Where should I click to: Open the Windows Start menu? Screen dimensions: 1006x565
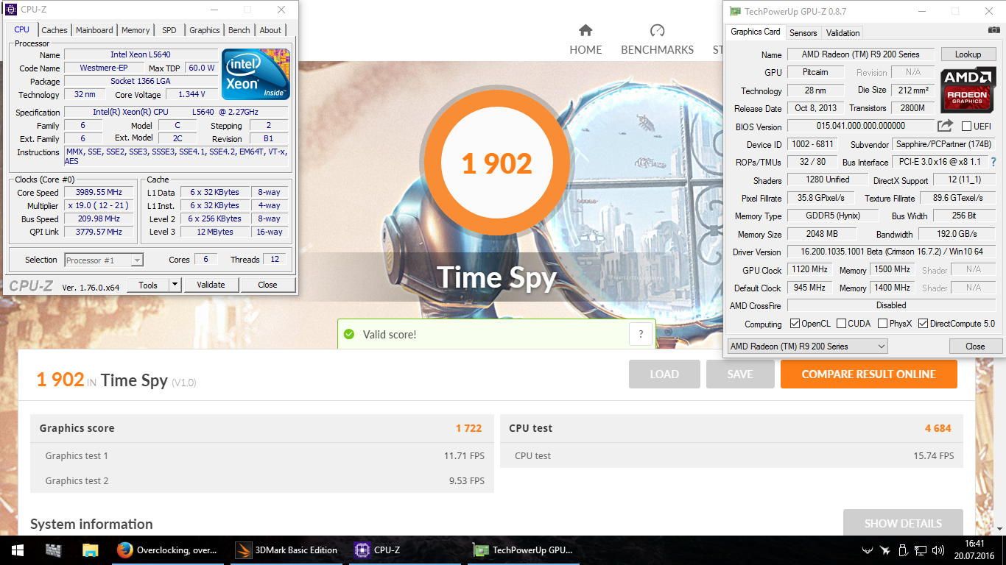[18, 550]
